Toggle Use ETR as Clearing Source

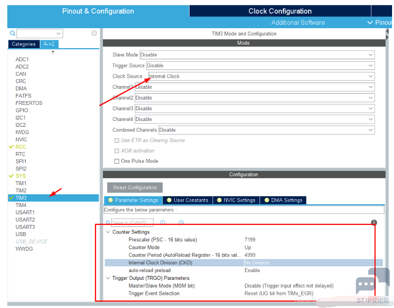116,140
